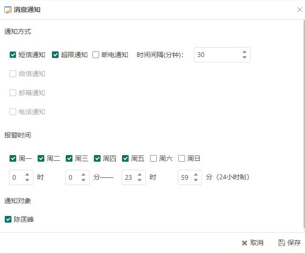Decrement the start minute spinner
305x254 pixels.
83,180
